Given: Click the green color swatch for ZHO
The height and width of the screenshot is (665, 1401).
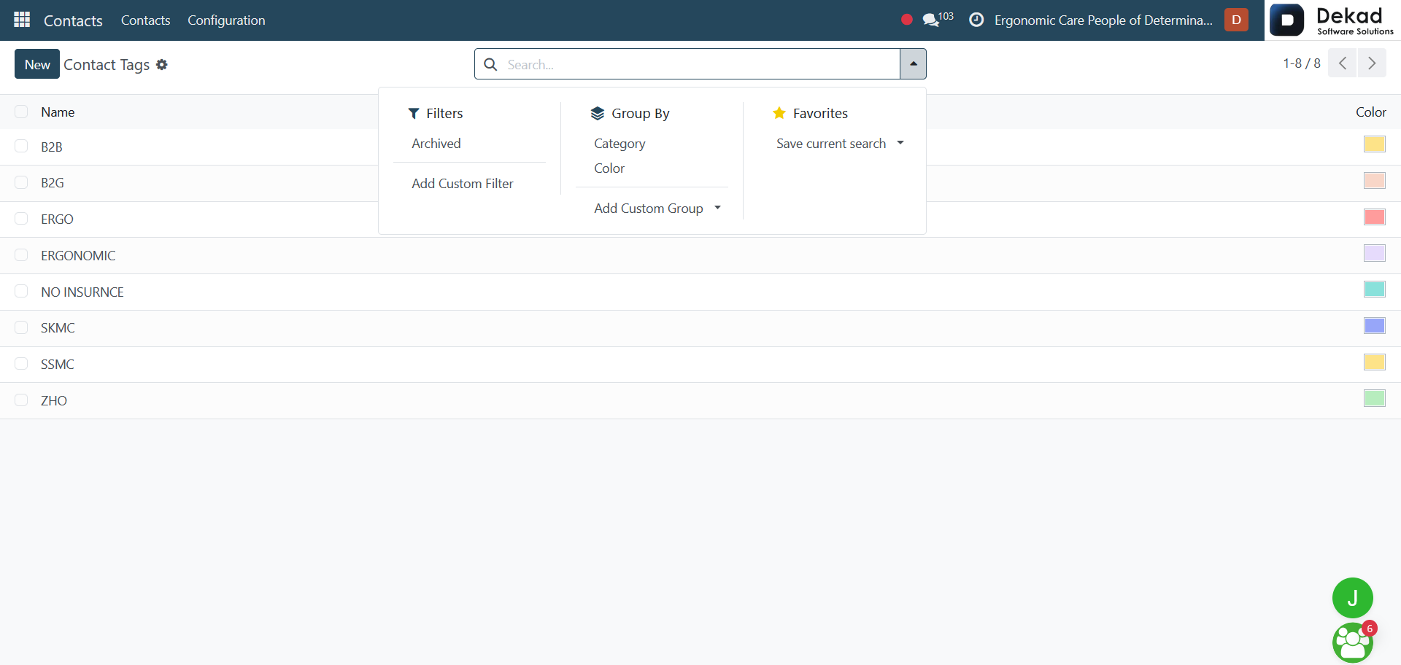Looking at the screenshot, I should (x=1375, y=398).
